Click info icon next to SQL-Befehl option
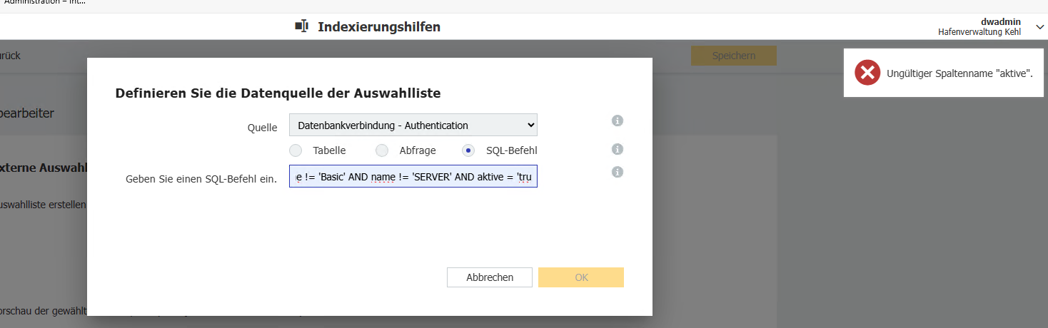This screenshot has height=328, width=1048. (618, 149)
